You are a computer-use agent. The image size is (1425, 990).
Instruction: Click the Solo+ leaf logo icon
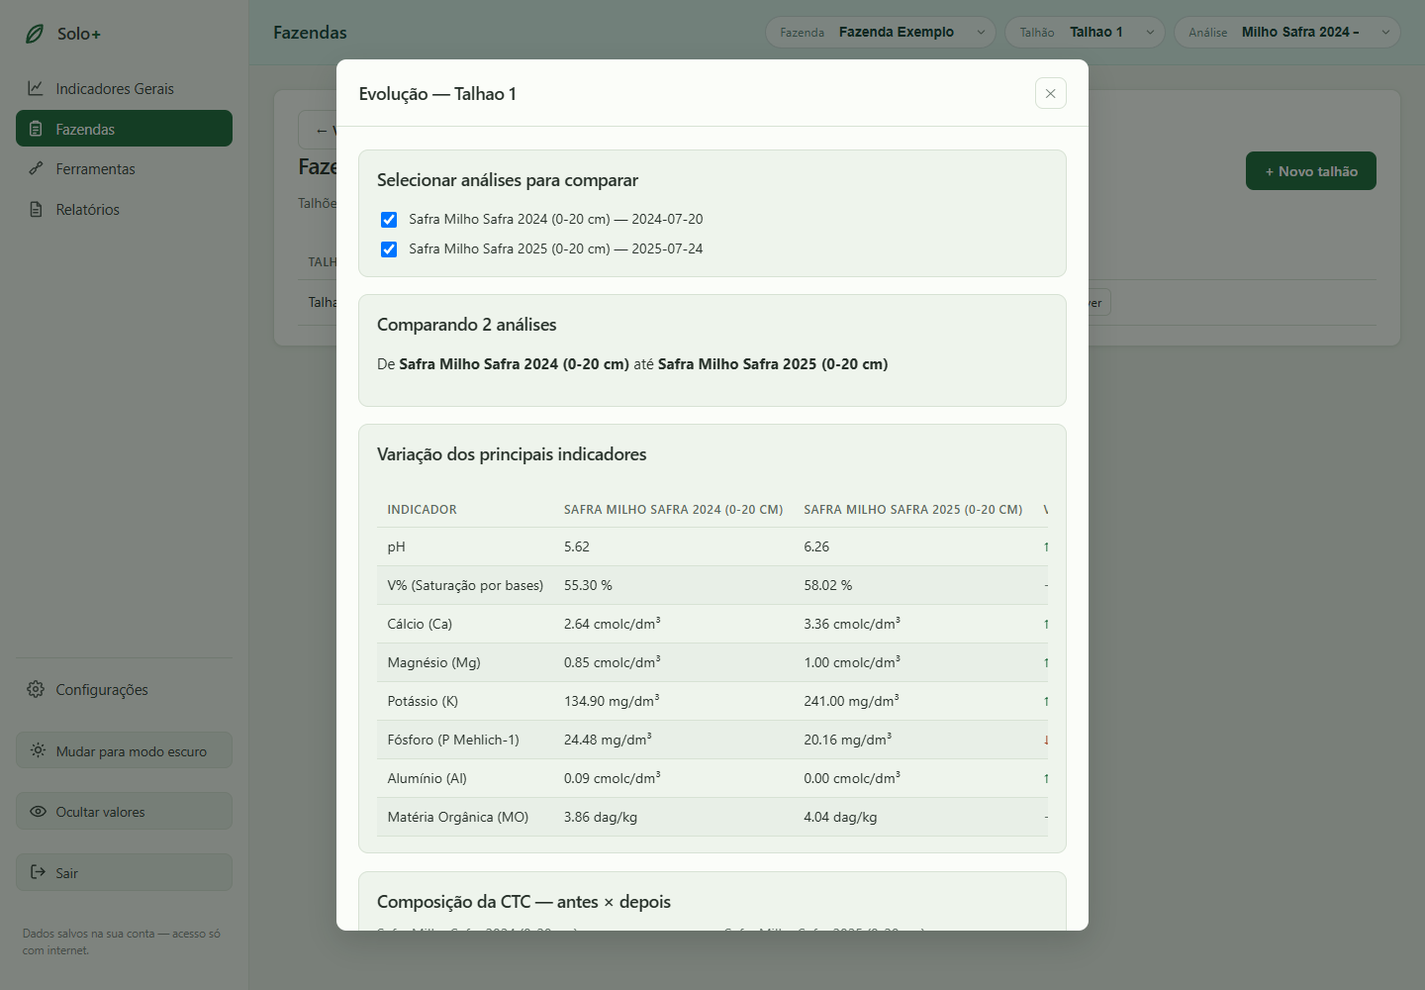(x=35, y=34)
